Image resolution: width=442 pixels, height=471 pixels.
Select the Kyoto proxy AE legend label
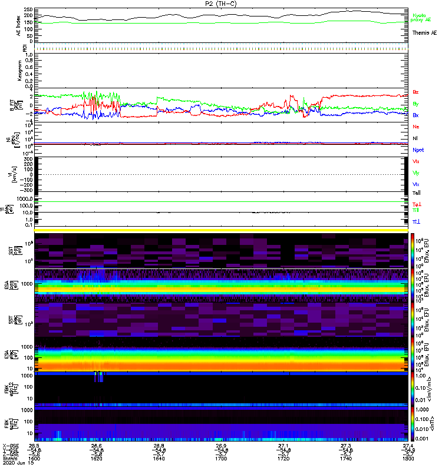click(421, 18)
